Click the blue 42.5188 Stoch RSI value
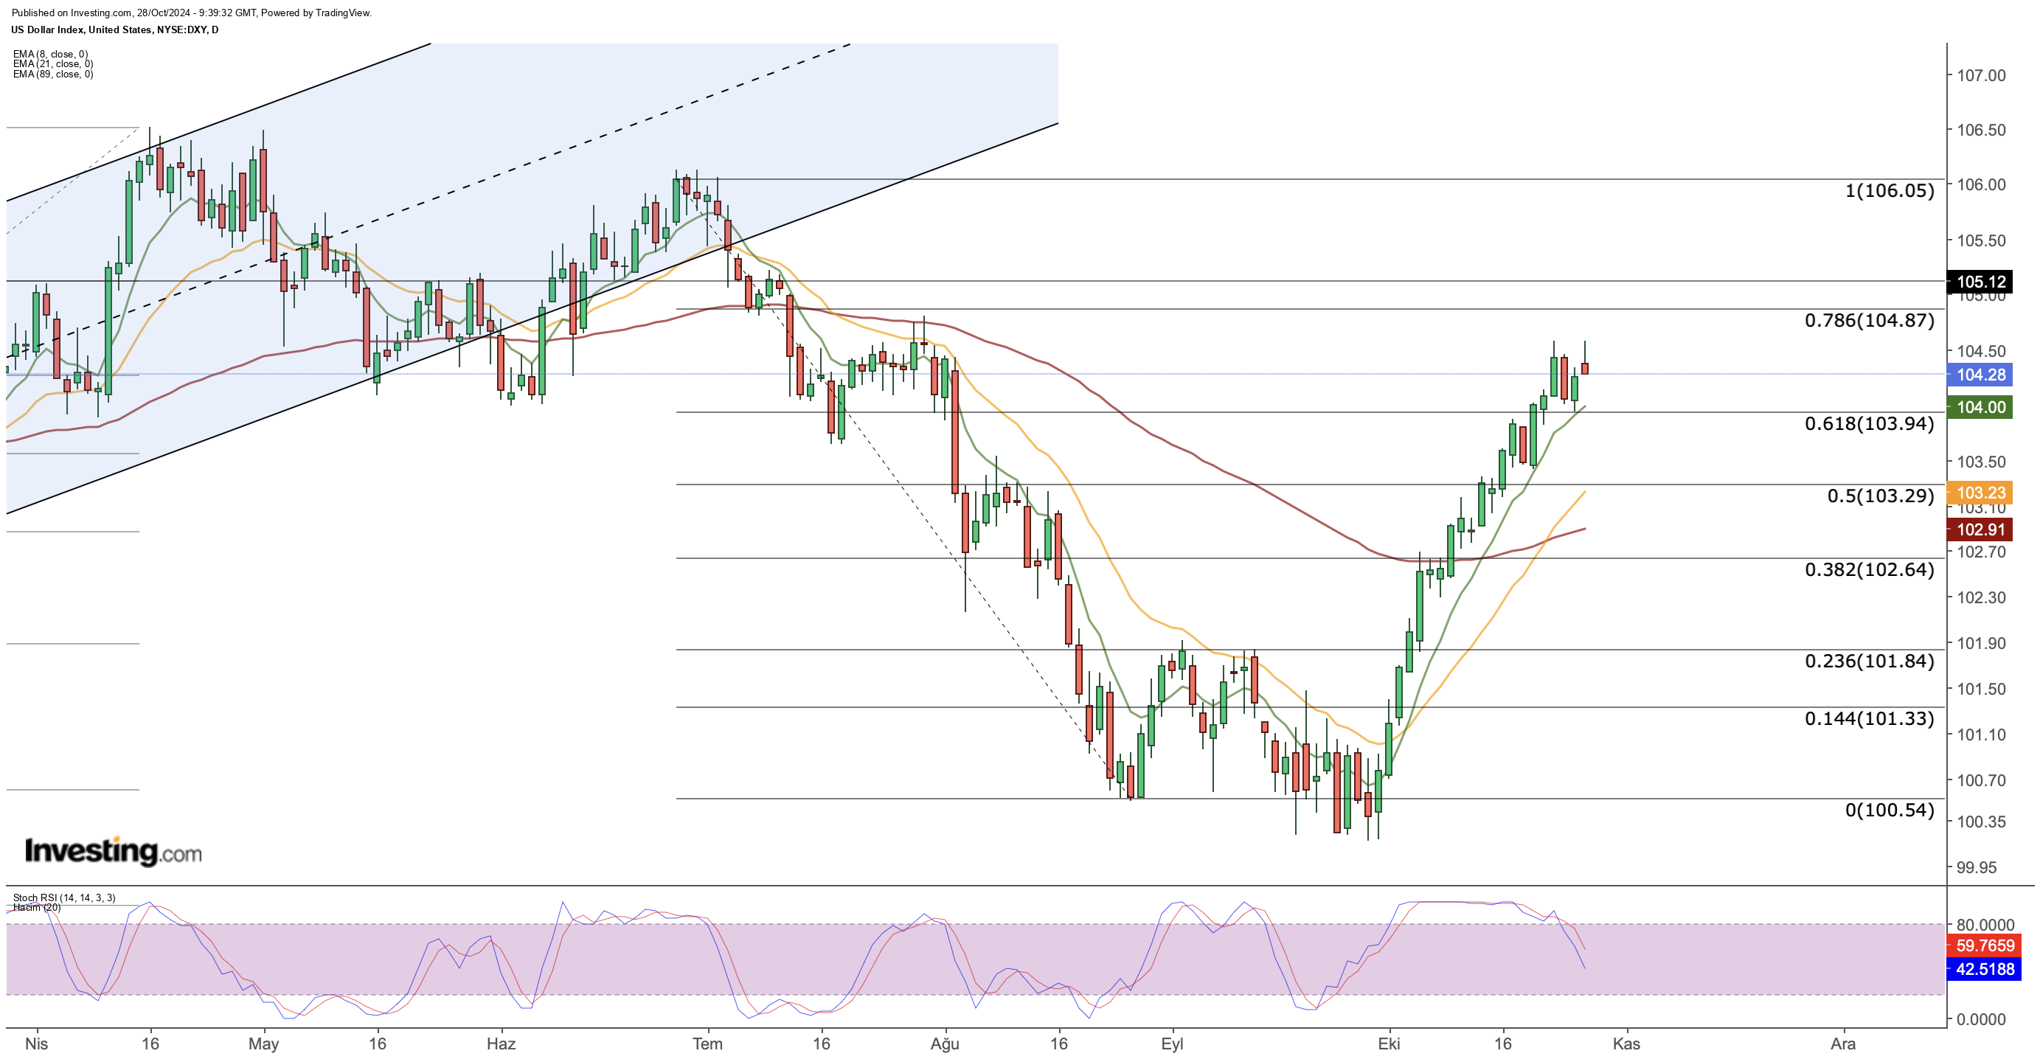The image size is (2040, 1059). [x=1984, y=969]
